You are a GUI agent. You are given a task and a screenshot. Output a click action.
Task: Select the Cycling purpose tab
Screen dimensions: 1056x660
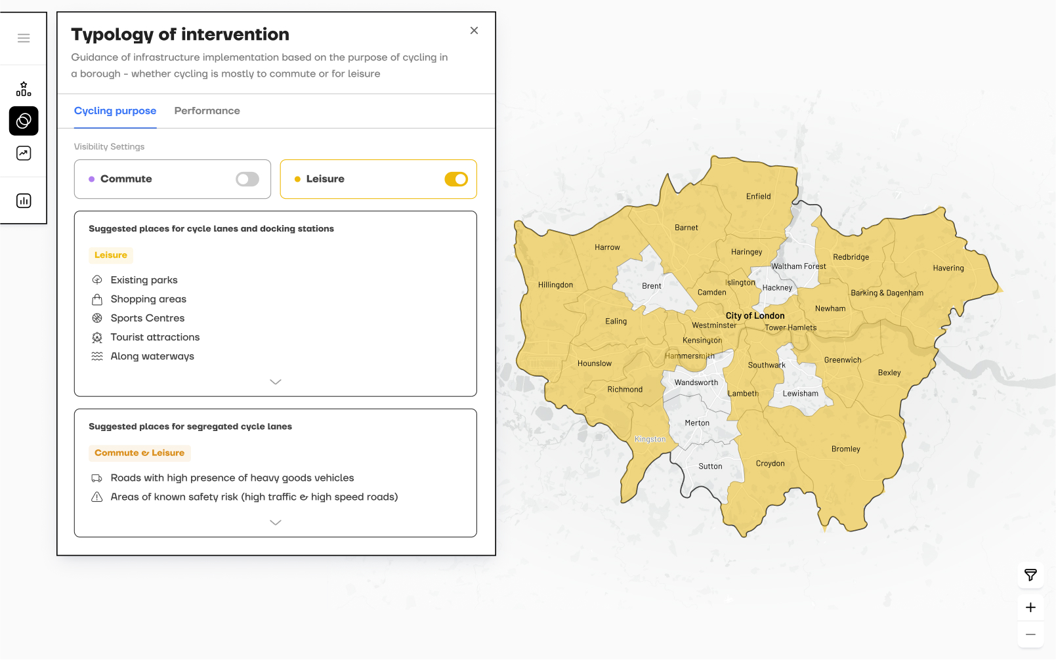tap(115, 111)
